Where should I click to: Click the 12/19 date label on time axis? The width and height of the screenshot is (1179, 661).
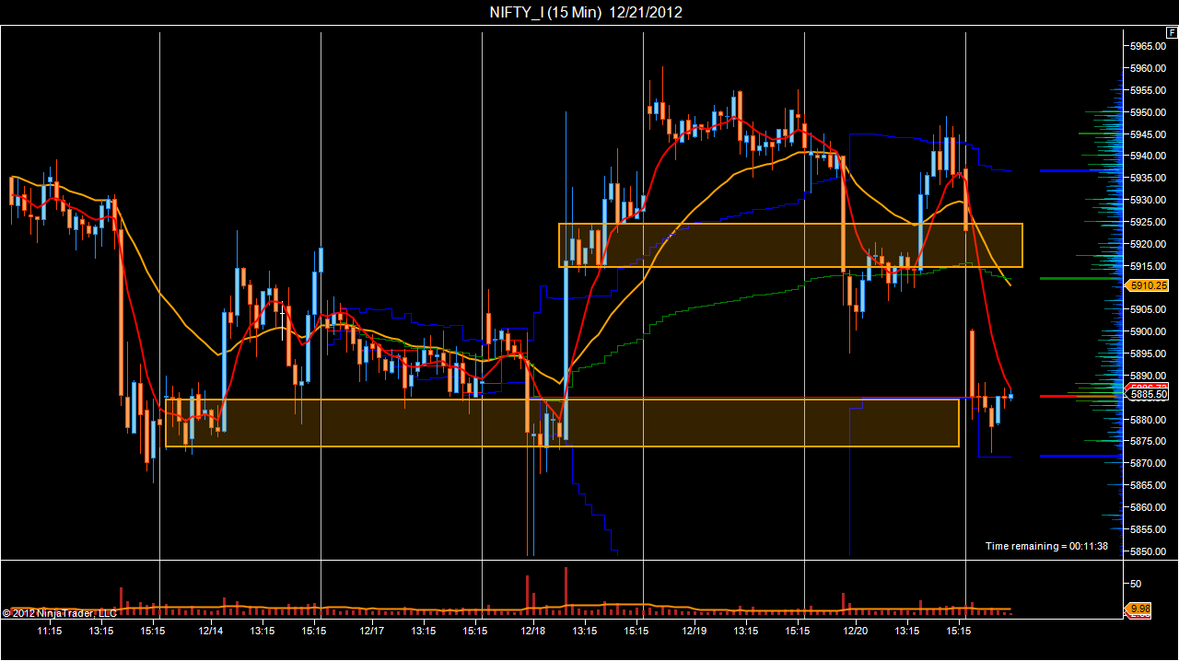click(x=694, y=631)
